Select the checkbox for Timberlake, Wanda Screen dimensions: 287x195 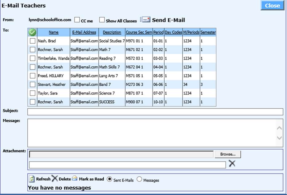click(32, 58)
